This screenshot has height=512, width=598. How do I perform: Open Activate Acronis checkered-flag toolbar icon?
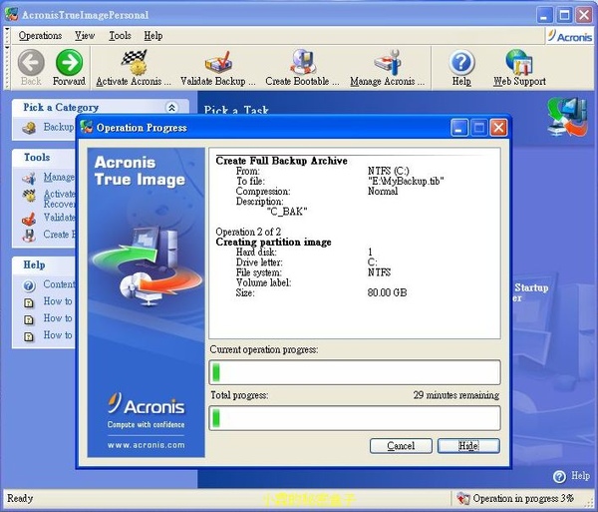134,62
